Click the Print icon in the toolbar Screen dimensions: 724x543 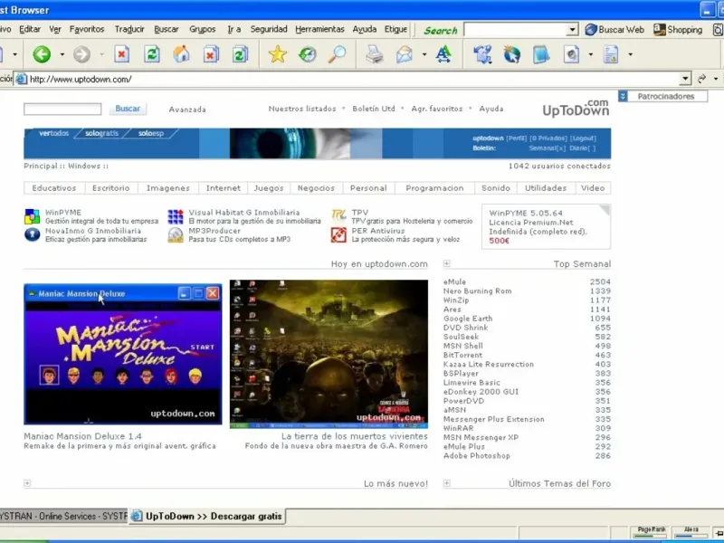click(374, 55)
